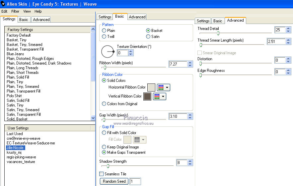Select the Twill pattern option
The width and height of the screenshot is (293, 186).
click(x=104, y=37)
